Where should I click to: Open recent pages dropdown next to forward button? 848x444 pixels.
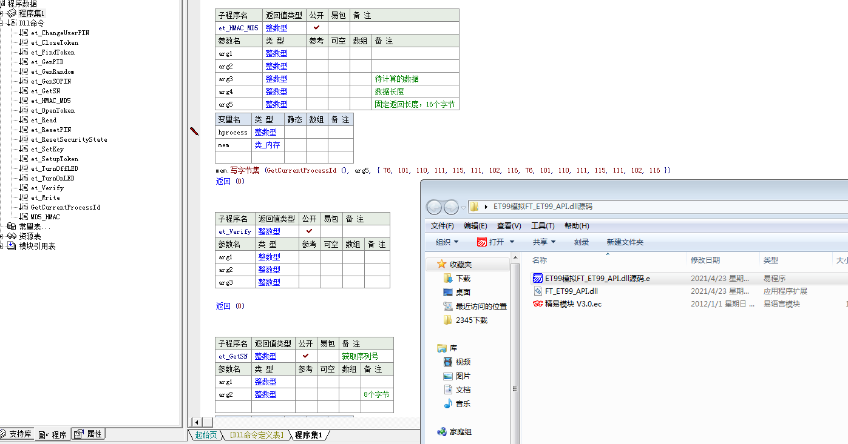463,207
